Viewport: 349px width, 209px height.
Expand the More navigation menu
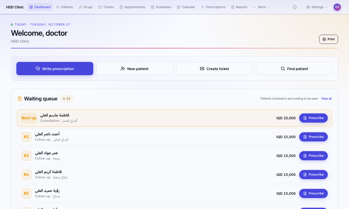[x=262, y=7]
